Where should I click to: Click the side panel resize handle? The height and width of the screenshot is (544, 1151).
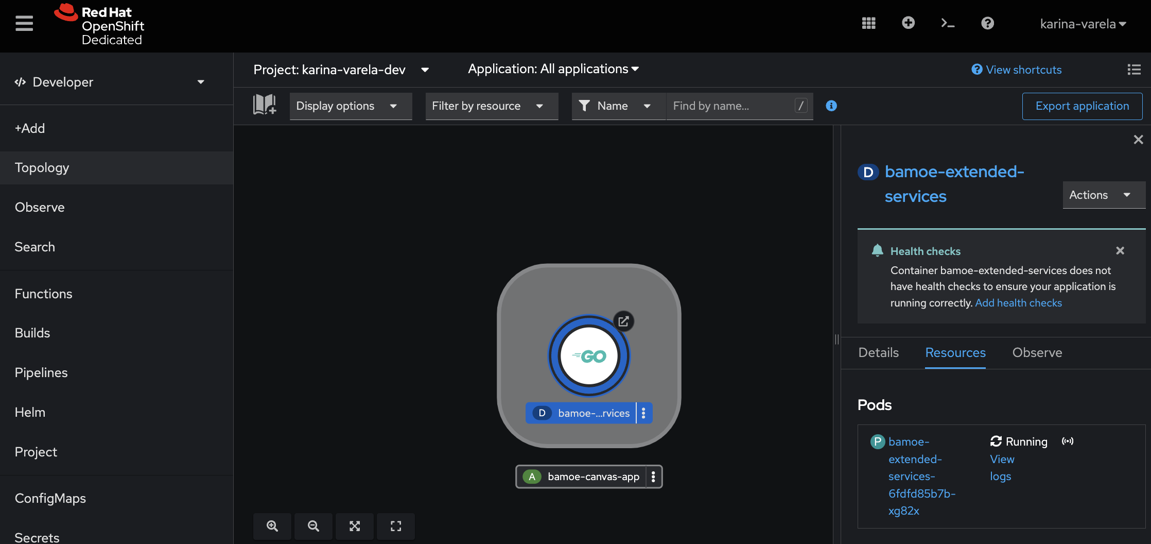(837, 339)
